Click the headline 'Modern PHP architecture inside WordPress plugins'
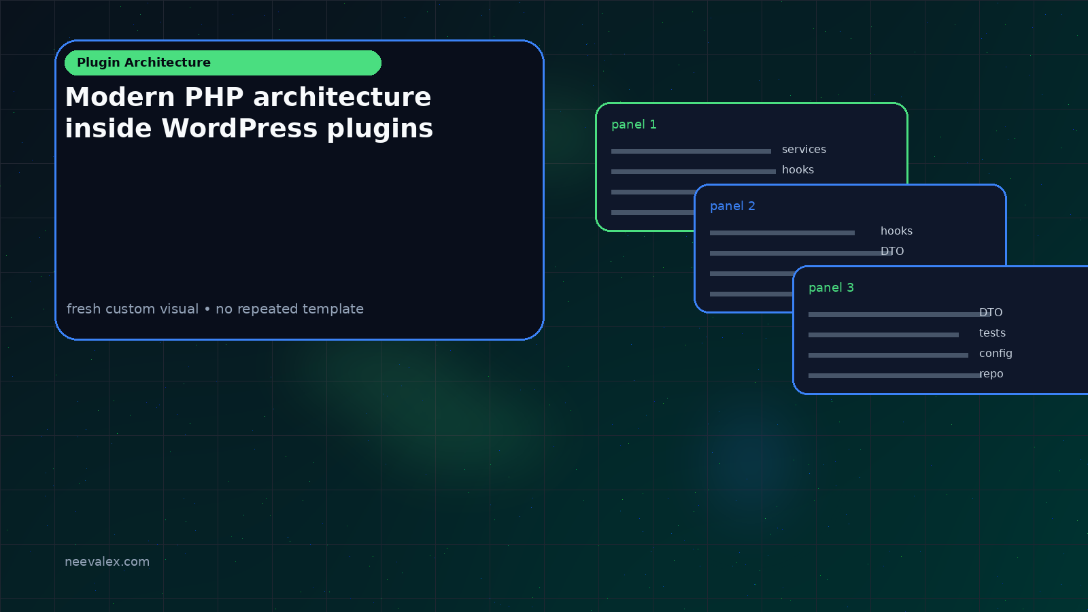This screenshot has height=612, width=1088. [x=249, y=113]
